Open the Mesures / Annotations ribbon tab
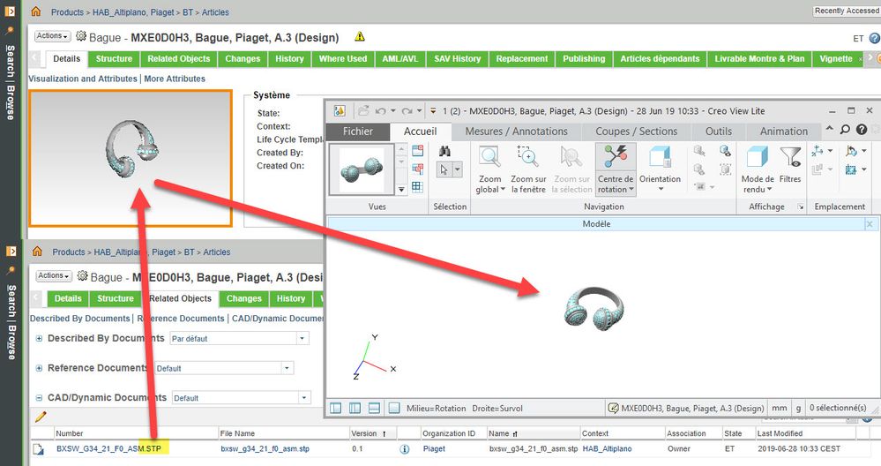The image size is (881, 466). click(516, 132)
